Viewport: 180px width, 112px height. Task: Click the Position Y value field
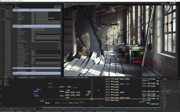coord(33,14)
